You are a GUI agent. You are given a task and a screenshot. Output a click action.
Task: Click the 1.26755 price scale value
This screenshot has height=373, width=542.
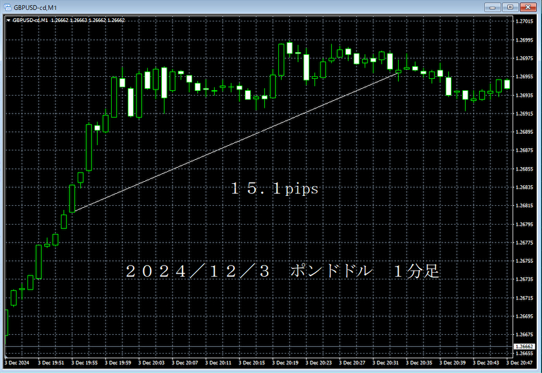click(524, 261)
